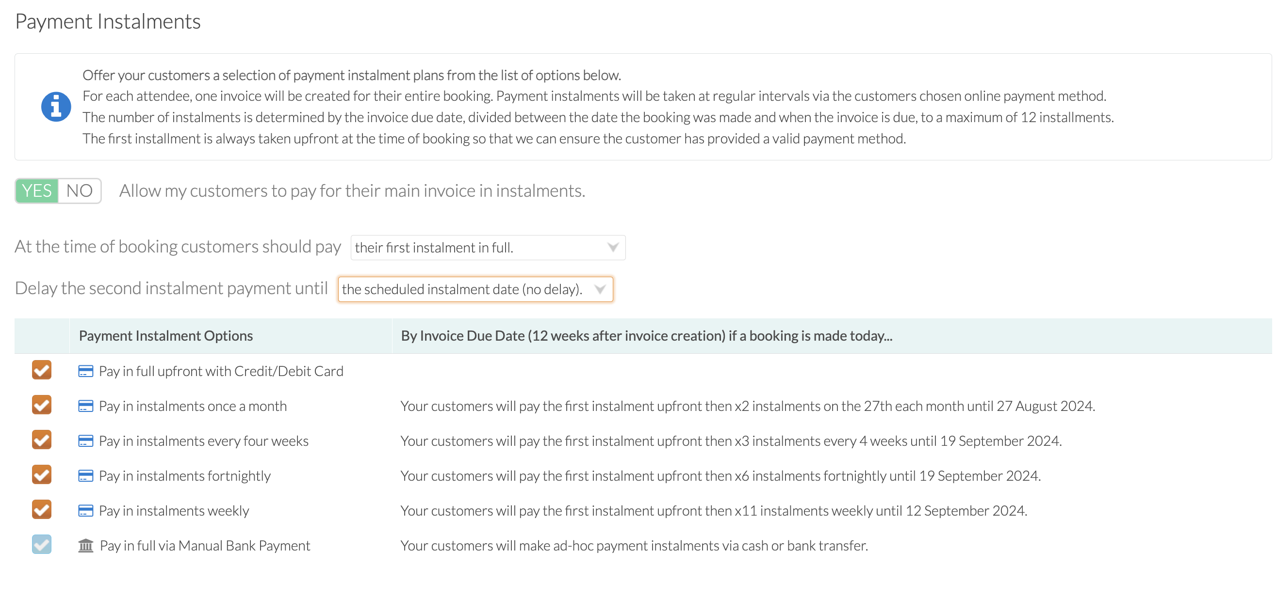
Task: Click 'first installment is always taken upfront' line
Action: pyautogui.click(x=494, y=139)
